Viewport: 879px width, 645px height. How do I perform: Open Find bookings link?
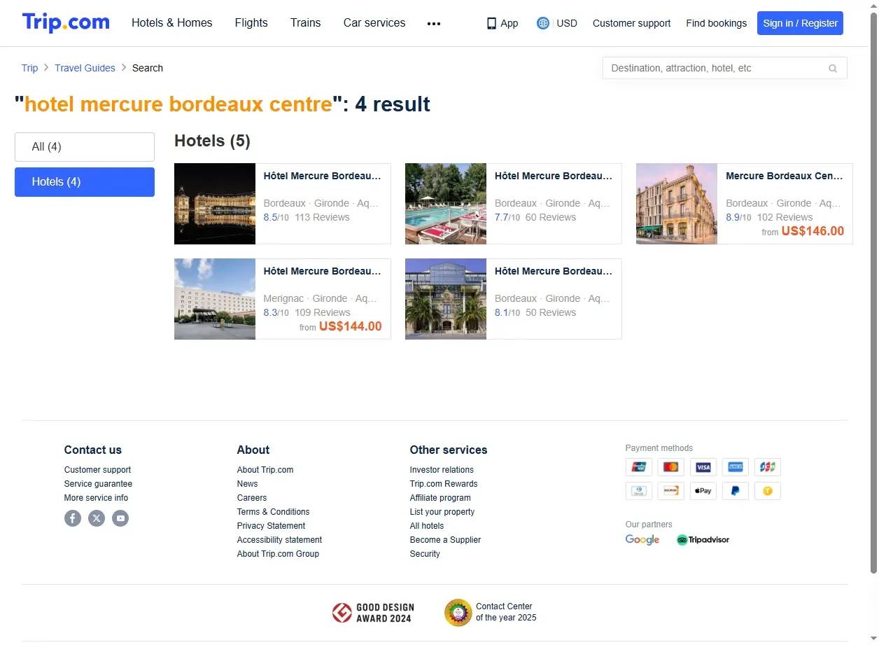click(x=716, y=23)
